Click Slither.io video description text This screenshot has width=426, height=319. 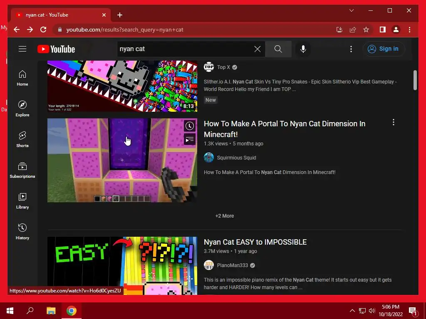pos(300,86)
